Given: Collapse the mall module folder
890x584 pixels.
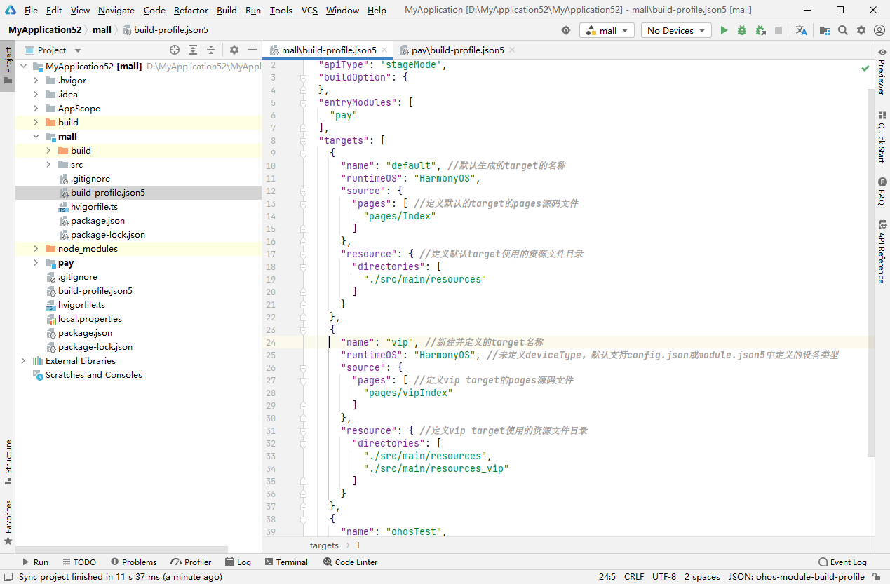Looking at the screenshot, I should click(36, 136).
